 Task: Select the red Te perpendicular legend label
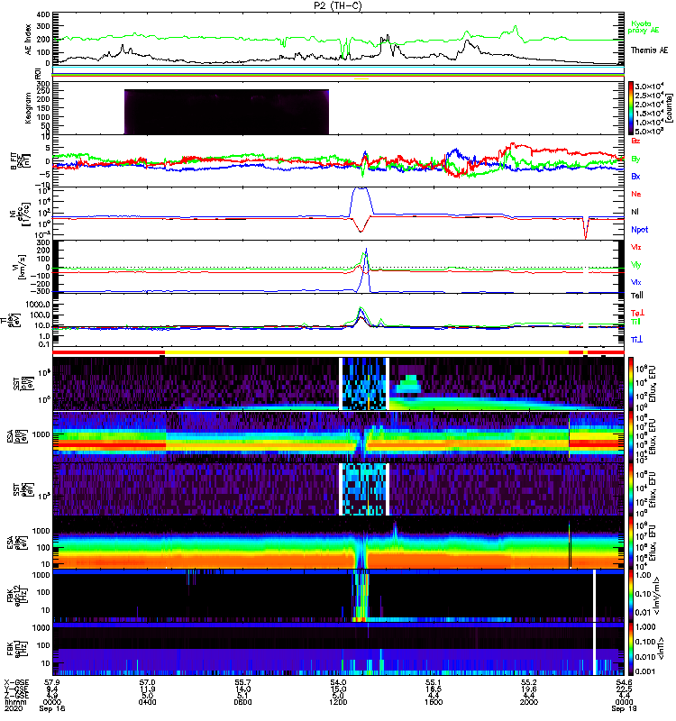click(x=637, y=313)
